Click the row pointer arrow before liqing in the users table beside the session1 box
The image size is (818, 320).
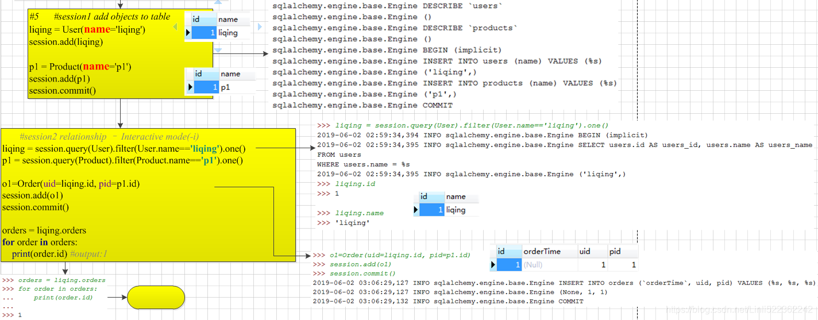[x=188, y=33]
